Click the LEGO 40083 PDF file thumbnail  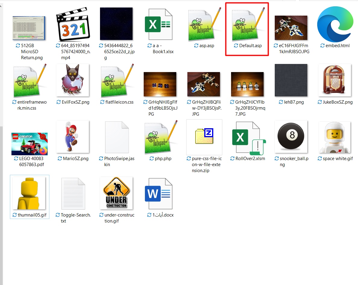click(x=30, y=144)
